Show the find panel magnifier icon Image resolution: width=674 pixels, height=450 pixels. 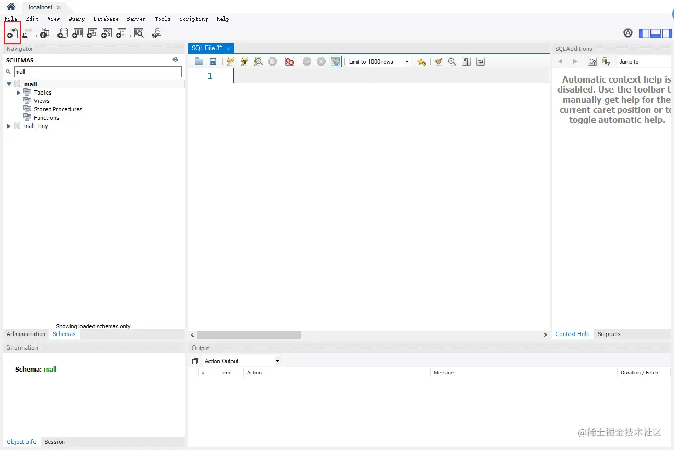coord(452,62)
